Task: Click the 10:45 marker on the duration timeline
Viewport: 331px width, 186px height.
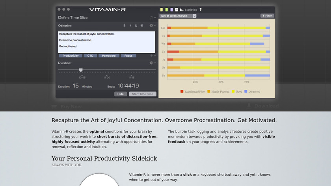Action: pos(82,77)
